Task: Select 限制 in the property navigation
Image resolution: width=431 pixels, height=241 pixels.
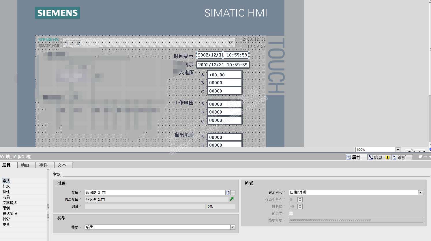Action: click(x=6, y=208)
